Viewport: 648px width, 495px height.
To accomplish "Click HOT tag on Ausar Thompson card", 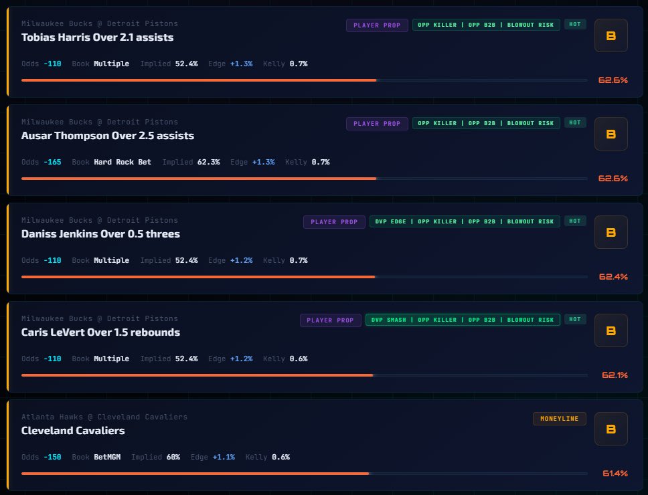I will tap(575, 122).
